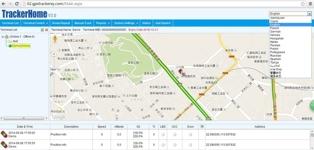Open the Terminal List menu item
The image size is (314, 150).
(10, 23)
